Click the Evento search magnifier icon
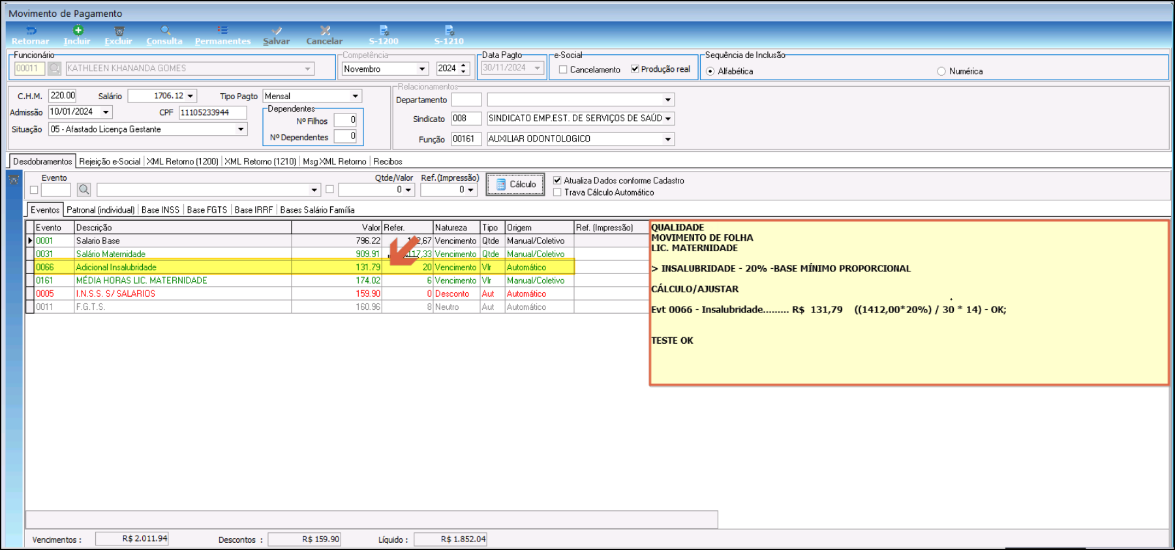Image resolution: width=1175 pixels, height=550 pixels. (84, 190)
